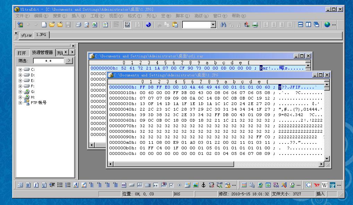Click the Wikipedia W icon
Screen dimensions: 353x205
tap(325, 185)
